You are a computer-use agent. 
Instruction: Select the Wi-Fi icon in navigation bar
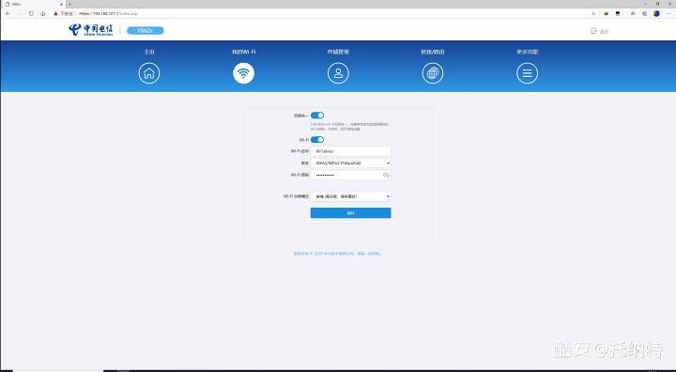[243, 73]
